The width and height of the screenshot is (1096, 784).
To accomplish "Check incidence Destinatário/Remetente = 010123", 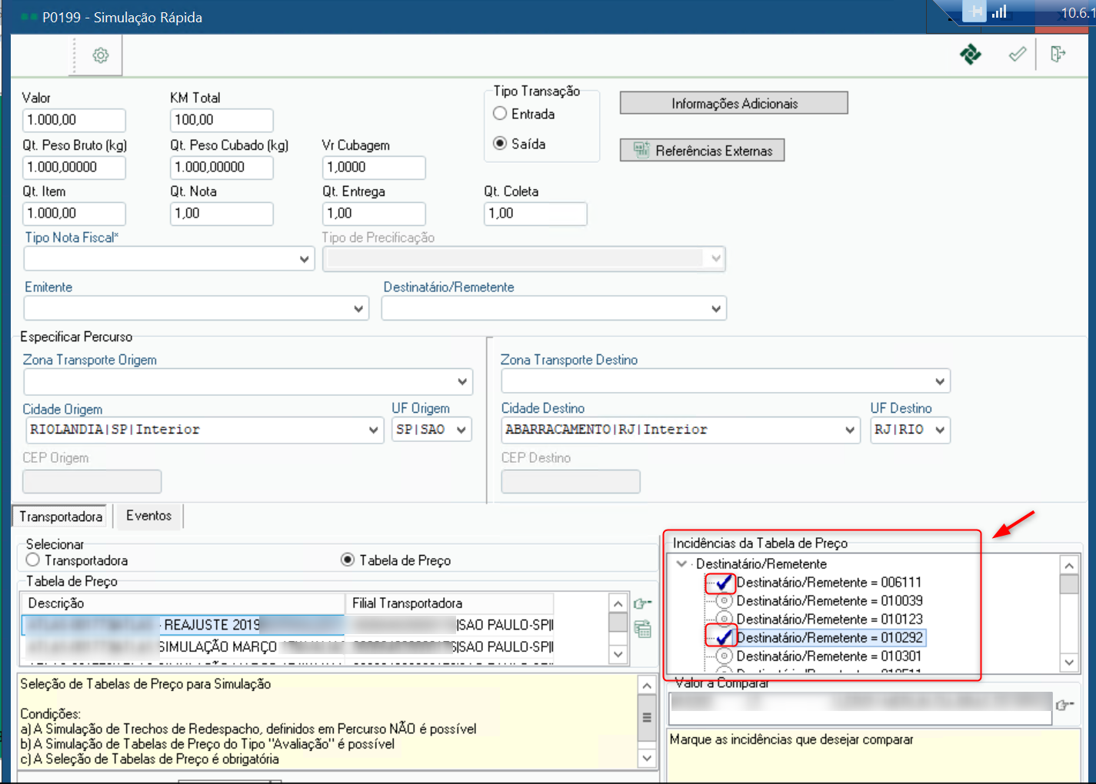I will coord(724,620).
